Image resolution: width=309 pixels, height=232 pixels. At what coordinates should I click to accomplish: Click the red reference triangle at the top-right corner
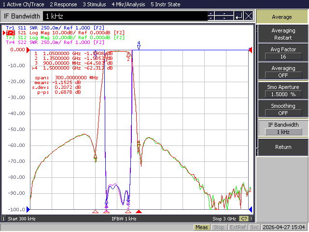click(250, 50)
